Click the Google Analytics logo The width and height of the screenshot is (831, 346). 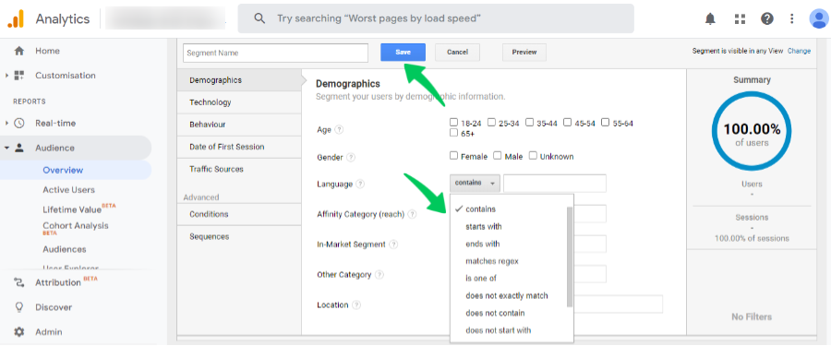click(16, 19)
